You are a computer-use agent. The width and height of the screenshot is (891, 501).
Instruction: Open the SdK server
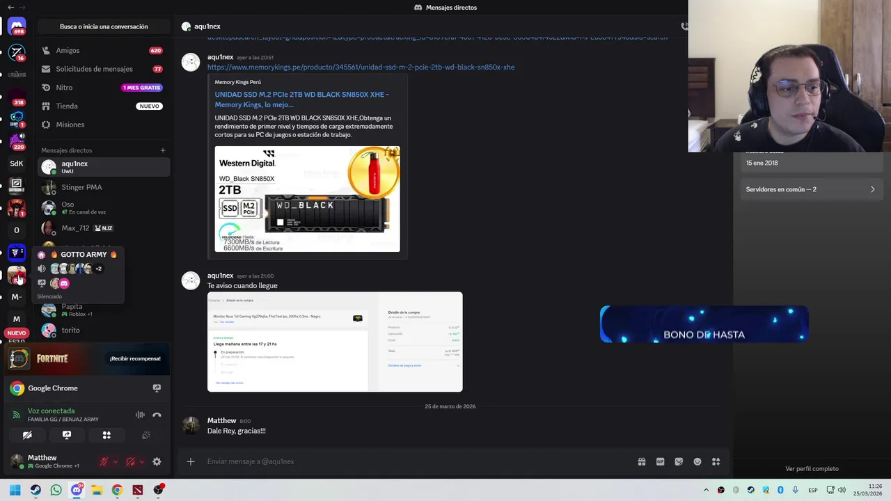17,164
